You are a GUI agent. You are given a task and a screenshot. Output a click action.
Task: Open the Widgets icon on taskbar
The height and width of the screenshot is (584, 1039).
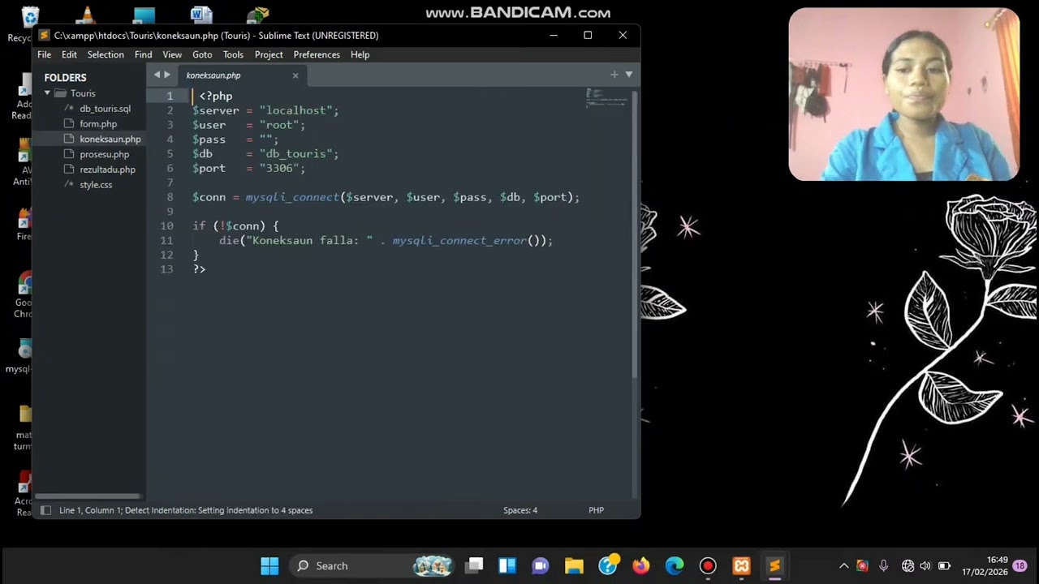pos(507,565)
